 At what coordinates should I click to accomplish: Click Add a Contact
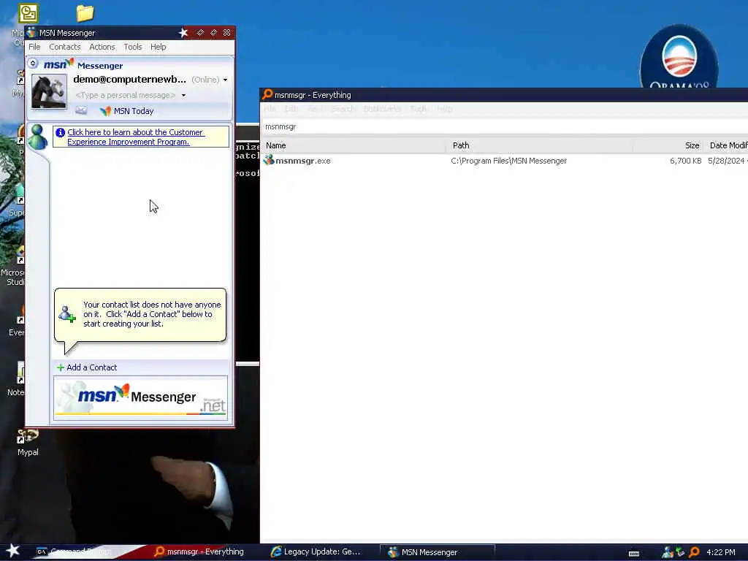87,367
